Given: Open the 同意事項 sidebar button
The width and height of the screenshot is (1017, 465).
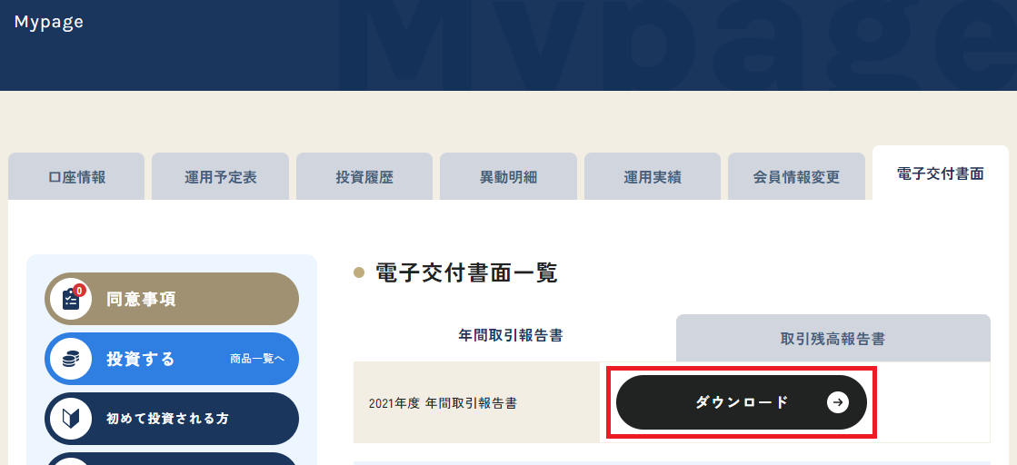Looking at the screenshot, I should pyautogui.click(x=172, y=299).
